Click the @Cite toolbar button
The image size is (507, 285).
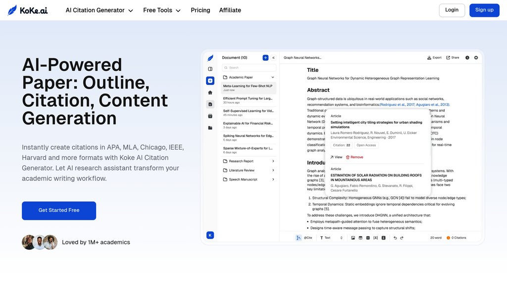(308, 238)
